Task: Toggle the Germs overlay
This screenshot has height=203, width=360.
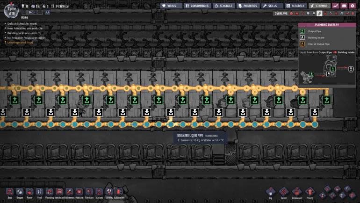Action: pyautogui.click(x=336, y=14)
